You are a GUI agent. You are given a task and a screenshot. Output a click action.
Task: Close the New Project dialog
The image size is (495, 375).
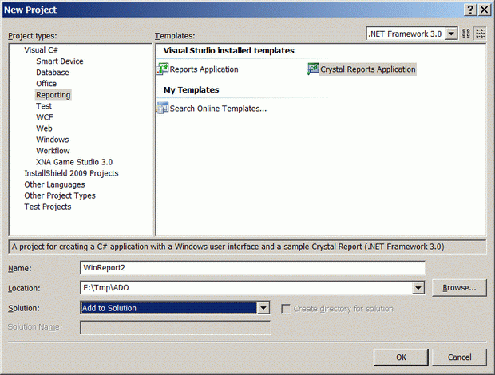485,10
